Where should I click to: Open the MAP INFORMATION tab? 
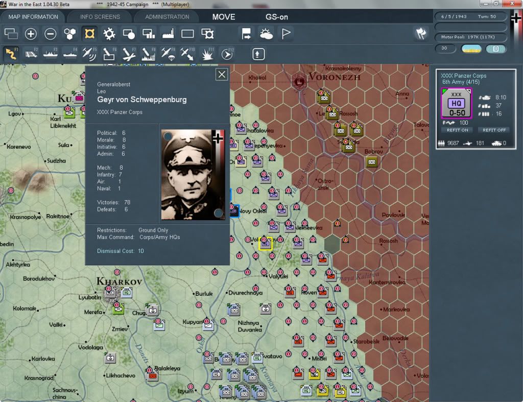click(x=33, y=17)
